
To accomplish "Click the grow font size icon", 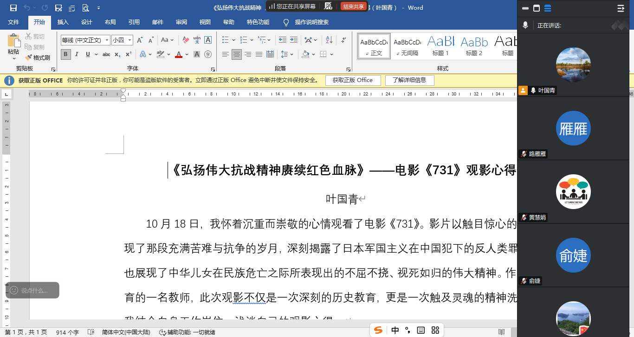I will [x=140, y=40].
